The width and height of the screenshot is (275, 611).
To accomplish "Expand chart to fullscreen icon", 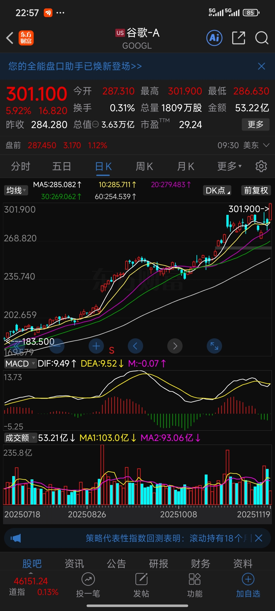I will (x=214, y=346).
